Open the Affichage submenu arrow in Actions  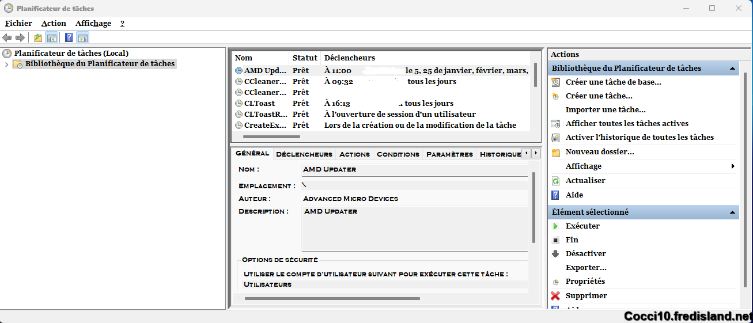(733, 166)
